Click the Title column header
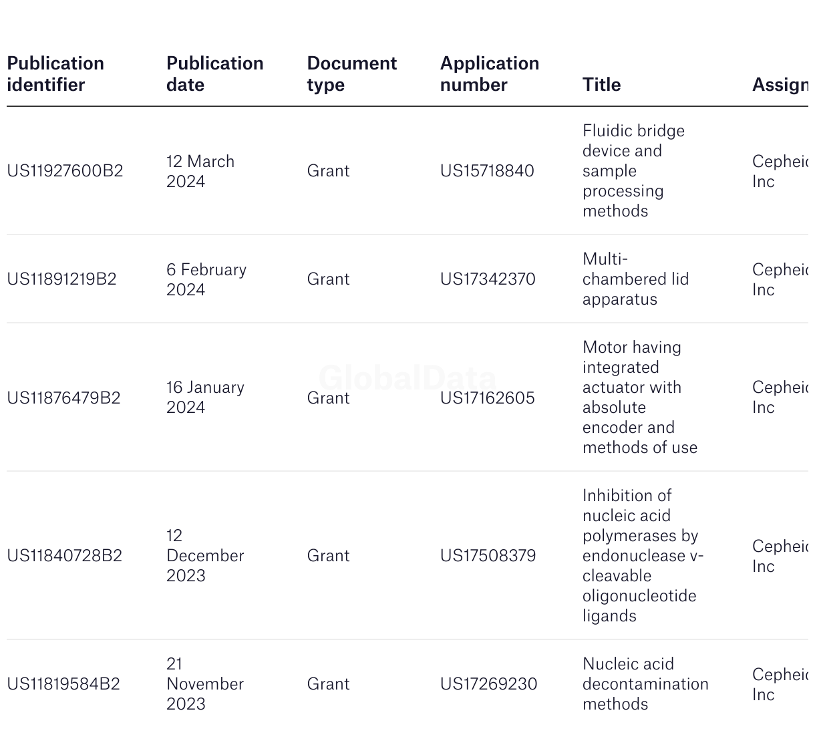 click(601, 85)
